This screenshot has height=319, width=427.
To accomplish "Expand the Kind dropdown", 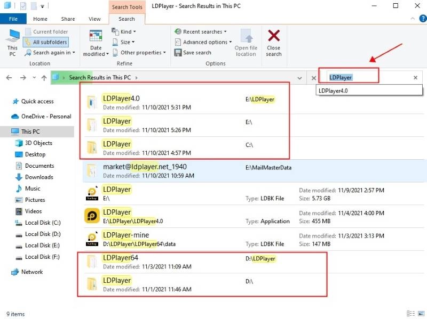I will tap(124, 31).
